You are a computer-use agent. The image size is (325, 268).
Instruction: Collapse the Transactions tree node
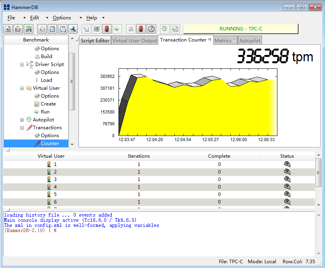point(22,128)
